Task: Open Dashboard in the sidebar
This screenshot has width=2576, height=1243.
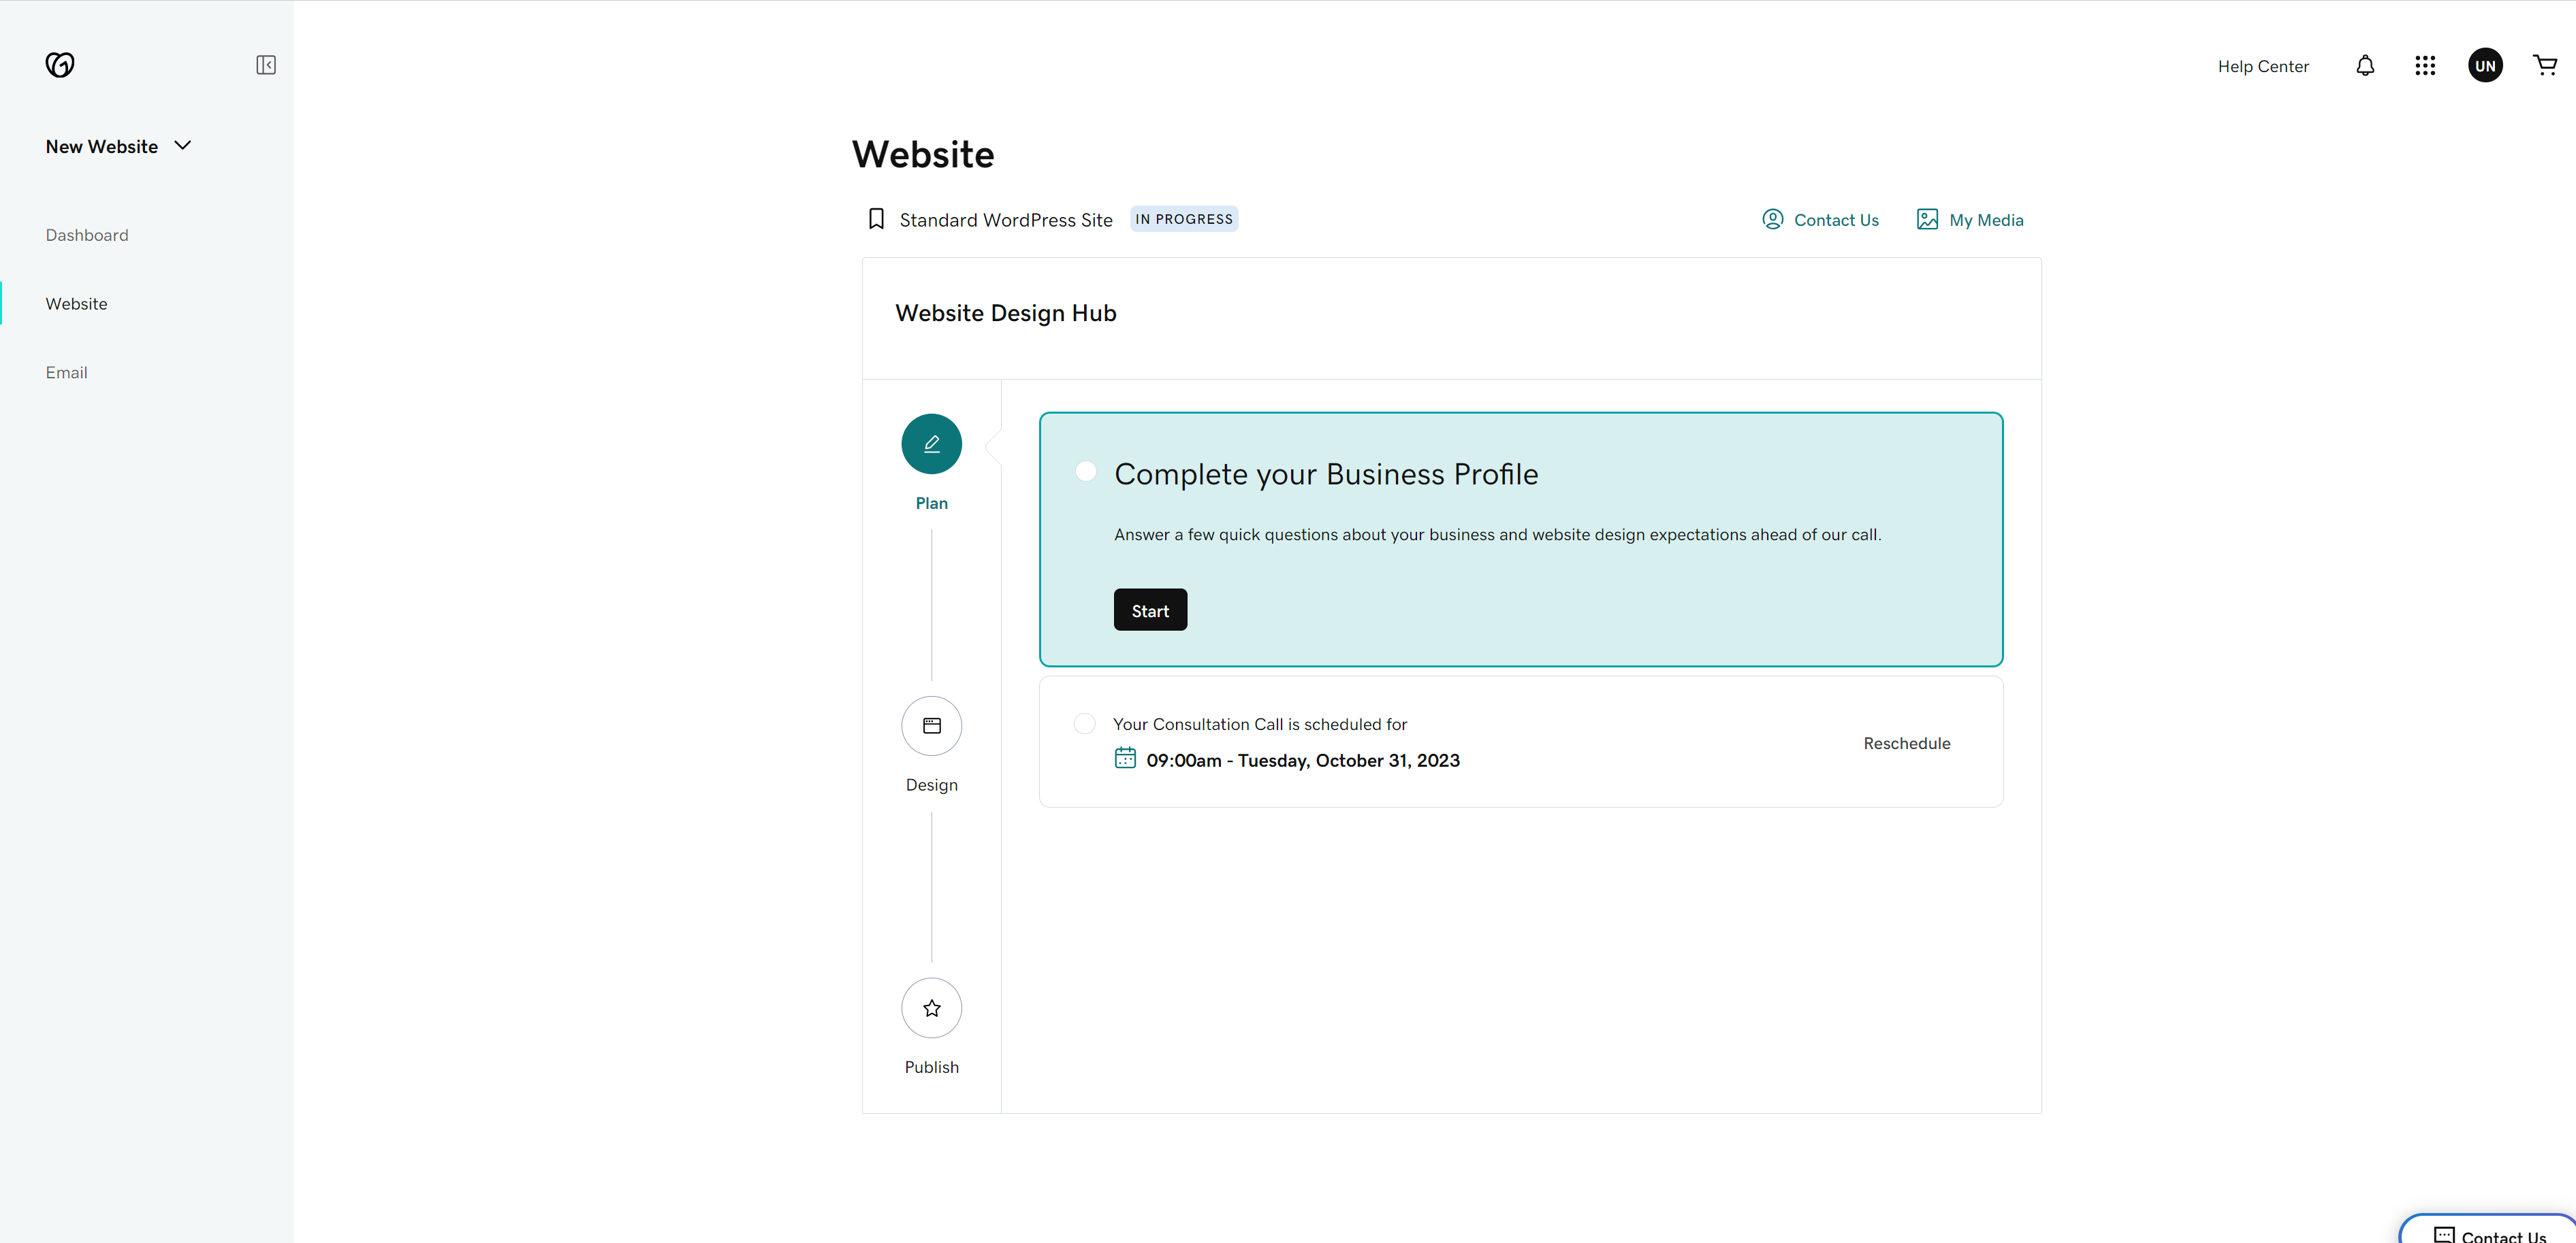Action: (x=87, y=235)
